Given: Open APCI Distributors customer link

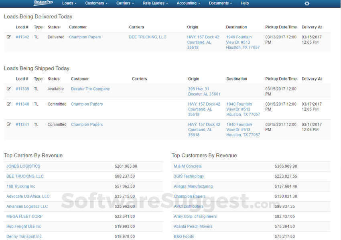Looking at the screenshot, I should coord(188,206).
